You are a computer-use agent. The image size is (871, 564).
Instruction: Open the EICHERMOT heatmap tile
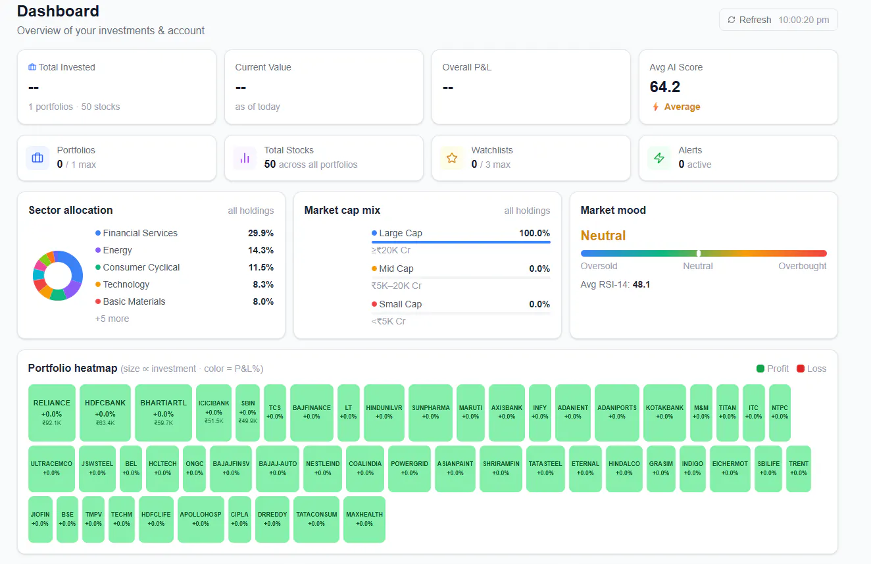click(x=730, y=469)
